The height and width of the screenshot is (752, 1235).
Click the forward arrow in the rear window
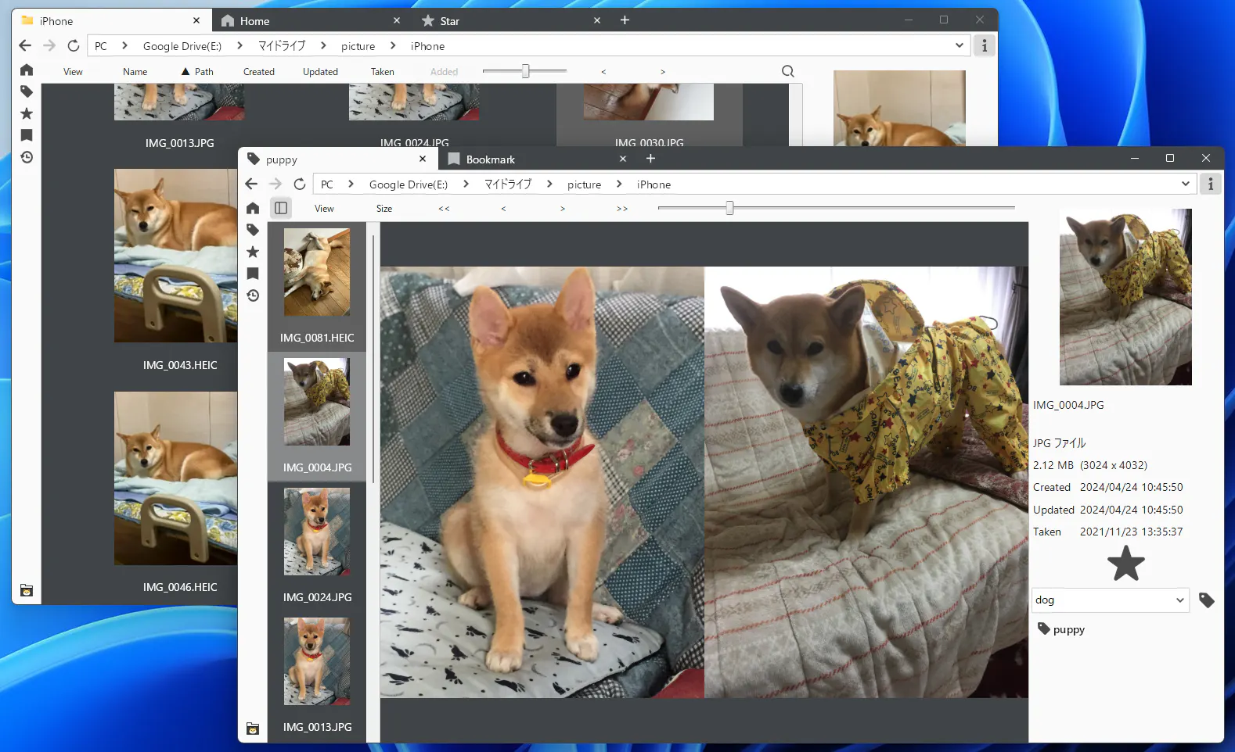click(x=49, y=45)
